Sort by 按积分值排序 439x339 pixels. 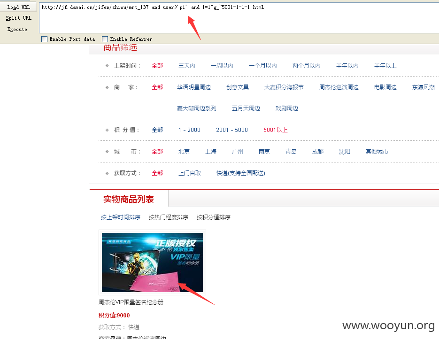[x=214, y=217]
